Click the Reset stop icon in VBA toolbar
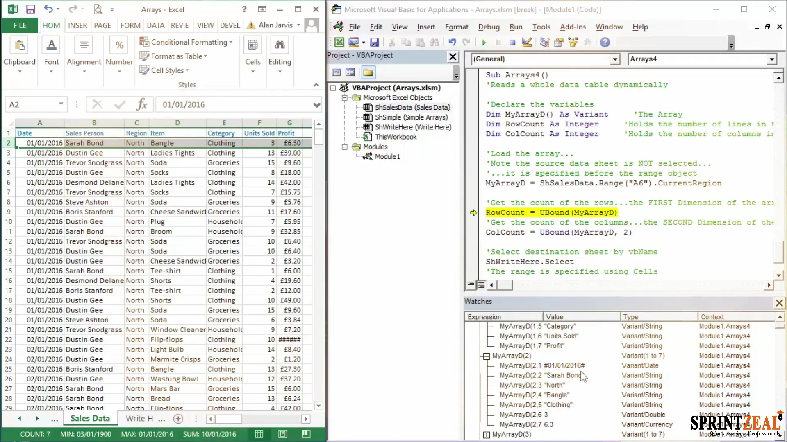This screenshot has height=442, width=787. 512,42
